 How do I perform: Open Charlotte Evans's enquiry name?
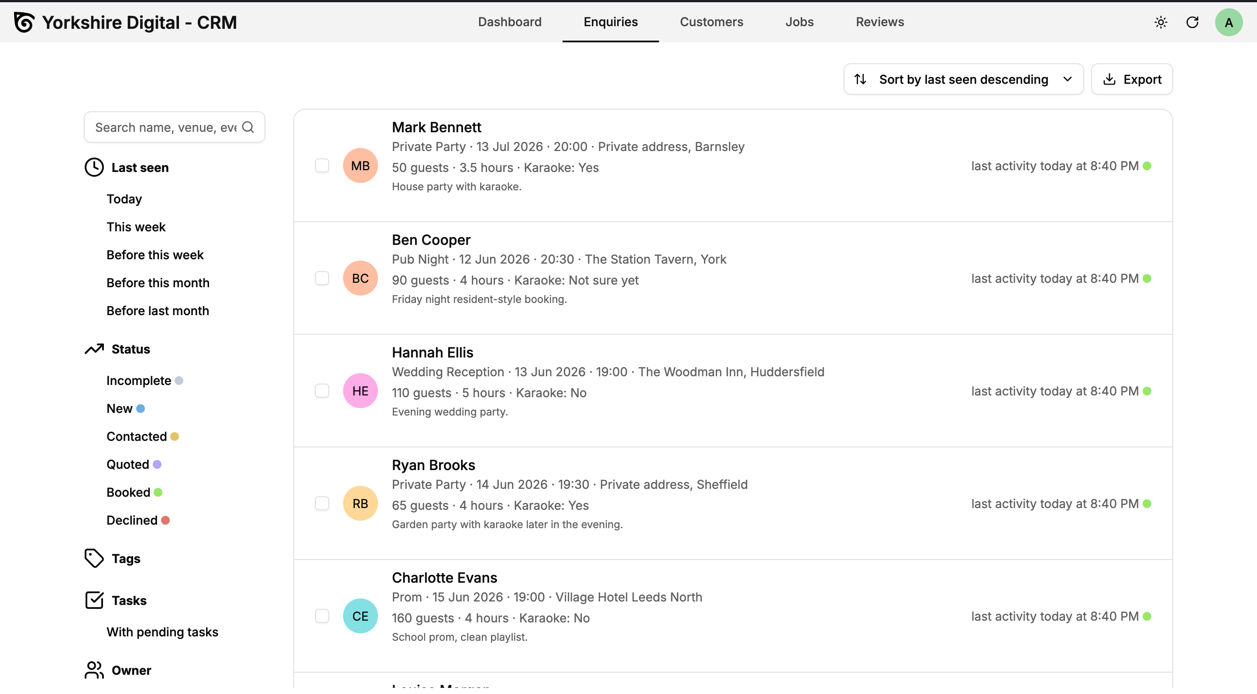(x=444, y=578)
